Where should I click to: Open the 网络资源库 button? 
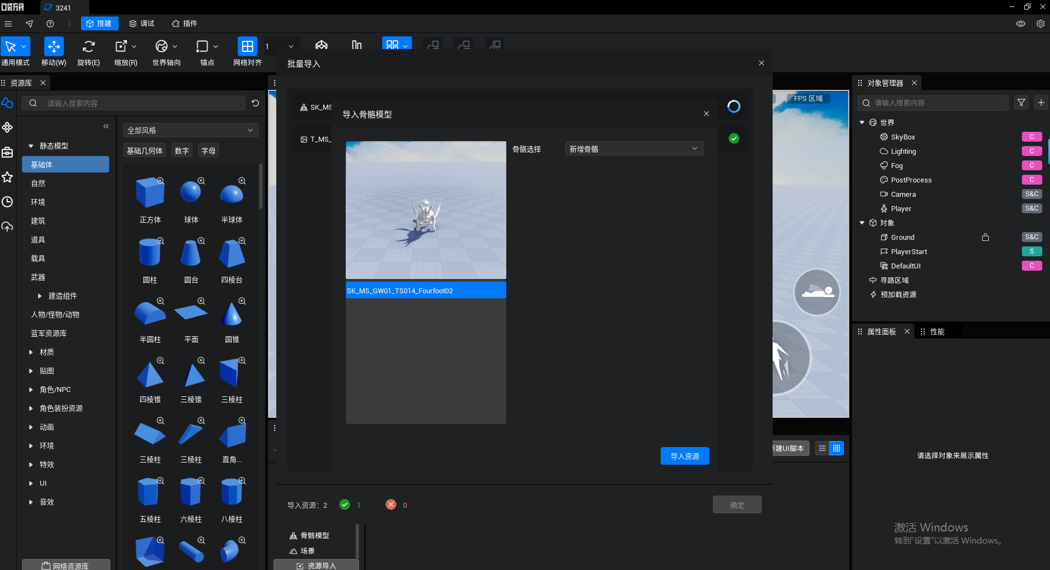66,565
